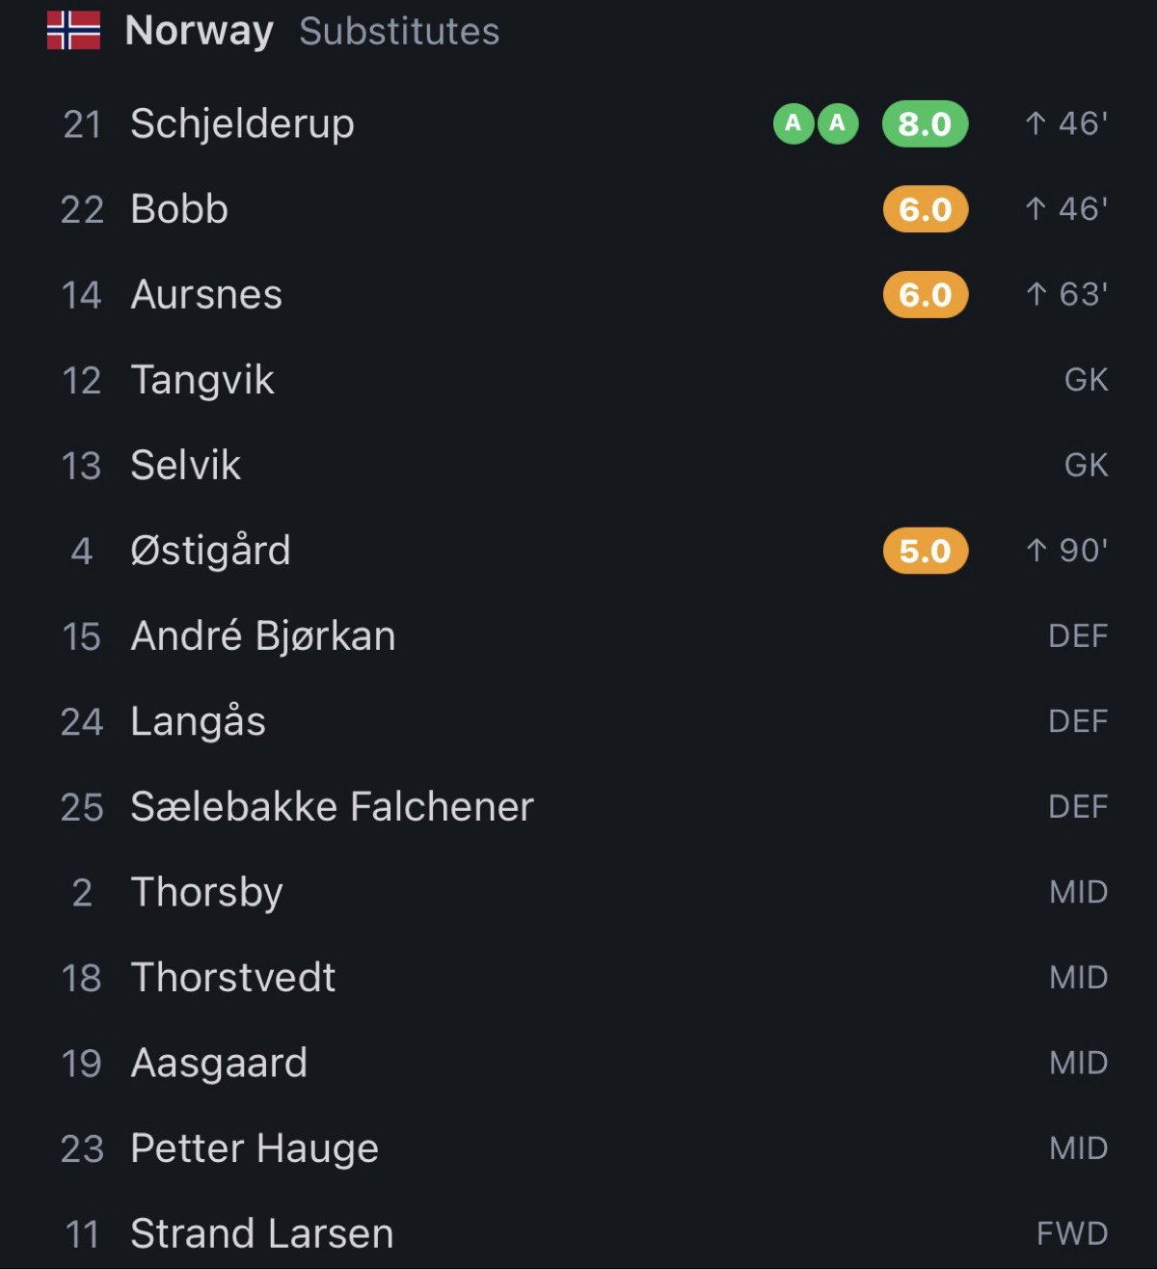Select André Bjørkan in the list
The image size is (1157, 1269).
(x=578, y=636)
